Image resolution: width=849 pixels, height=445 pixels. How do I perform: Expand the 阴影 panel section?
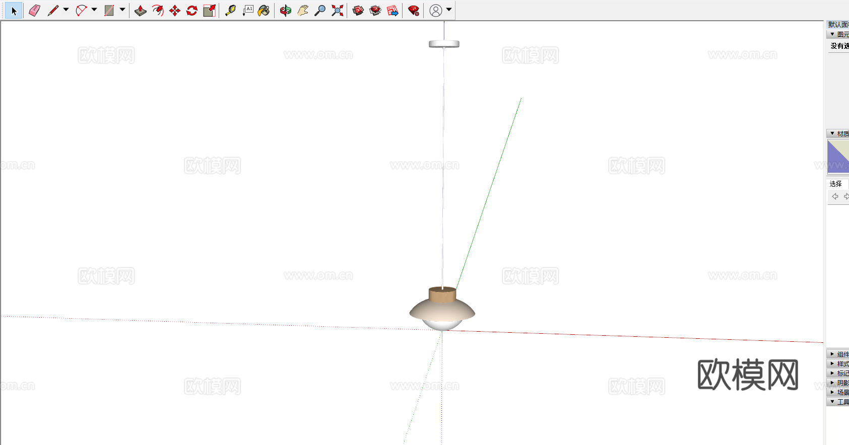pos(832,383)
